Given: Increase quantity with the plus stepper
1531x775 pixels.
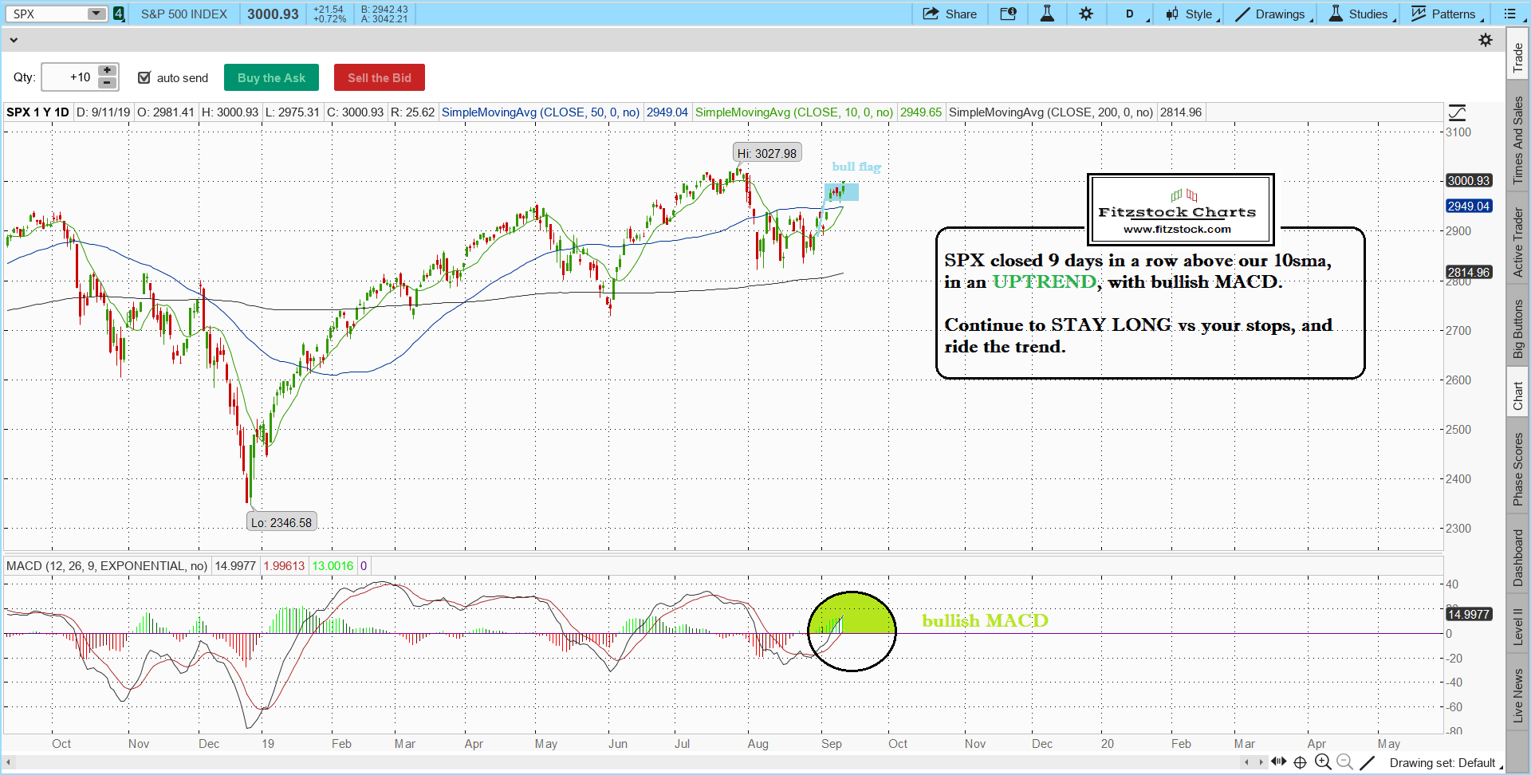Looking at the screenshot, I should [107, 71].
